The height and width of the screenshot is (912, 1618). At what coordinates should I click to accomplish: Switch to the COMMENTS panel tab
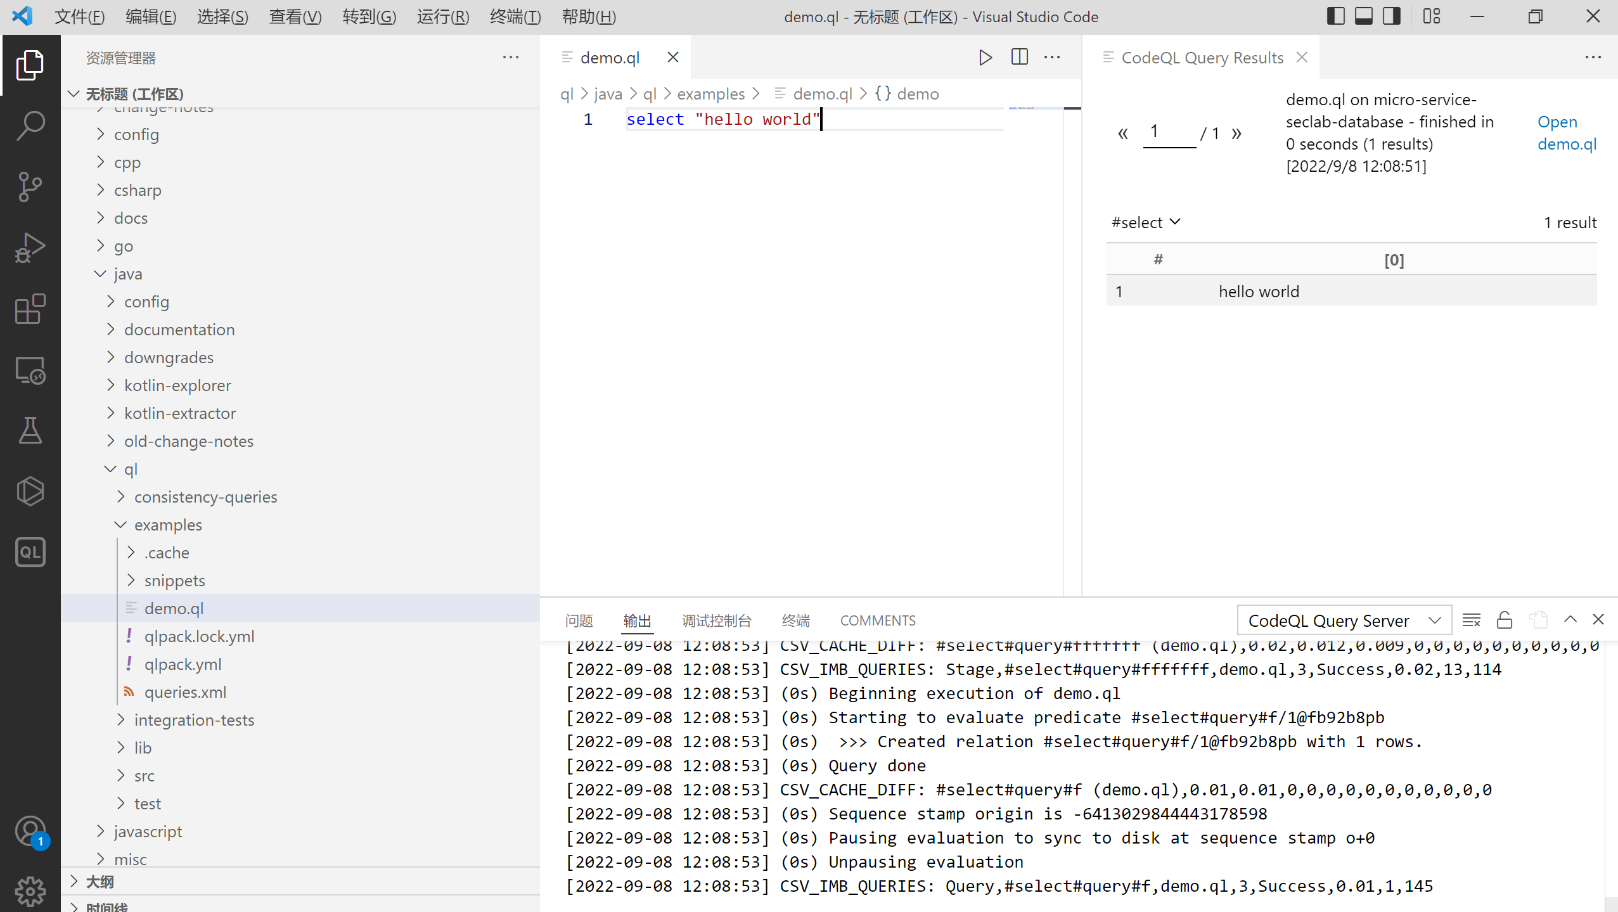(878, 620)
